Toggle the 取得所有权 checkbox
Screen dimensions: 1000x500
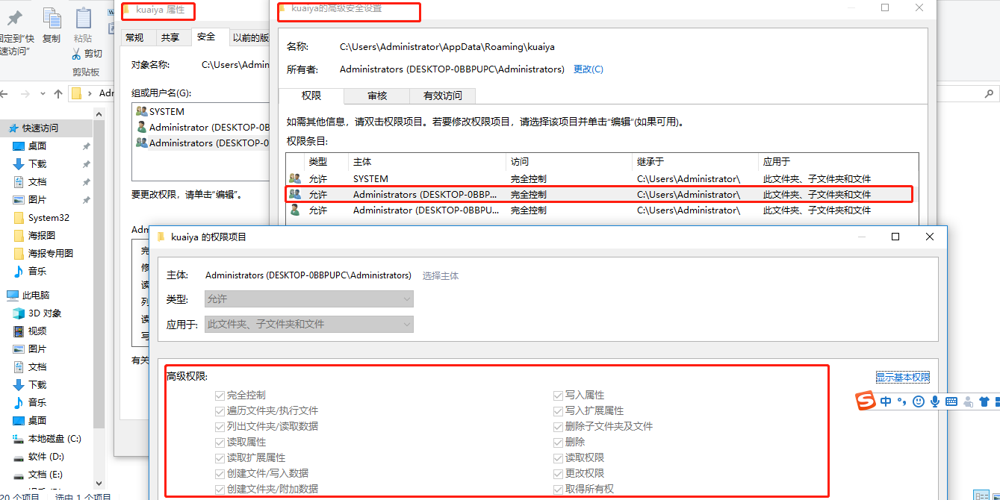pyautogui.click(x=558, y=489)
